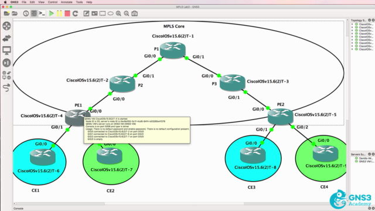375x211 pixels.
Task: Open the Control menu
Action: [53, 2]
